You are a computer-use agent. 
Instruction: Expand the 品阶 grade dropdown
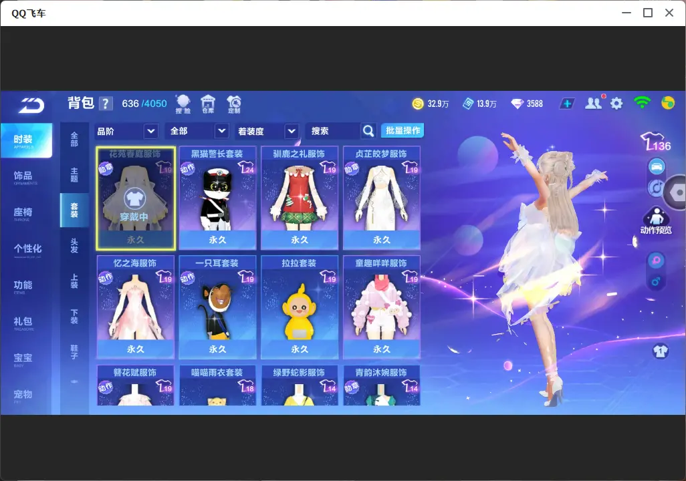click(x=126, y=131)
